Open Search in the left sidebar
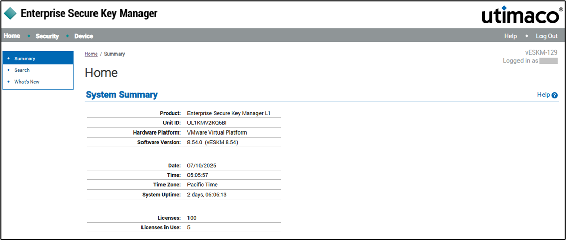The image size is (566, 240). 22,70
